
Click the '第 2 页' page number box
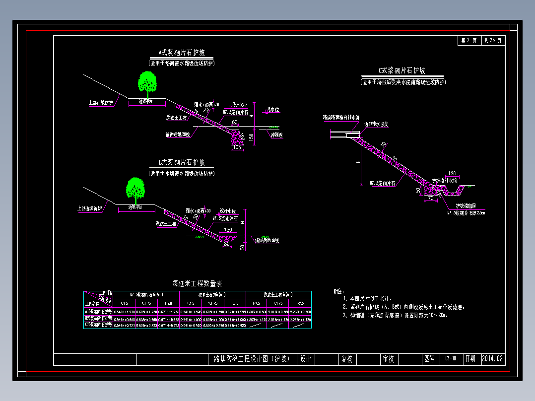(x=469, y=41)
